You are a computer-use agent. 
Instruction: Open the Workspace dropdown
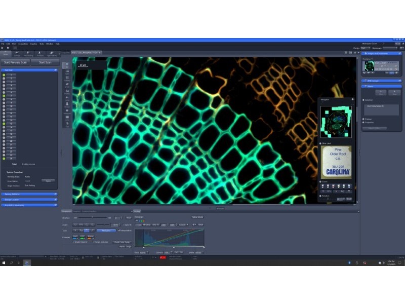[390, 48]
